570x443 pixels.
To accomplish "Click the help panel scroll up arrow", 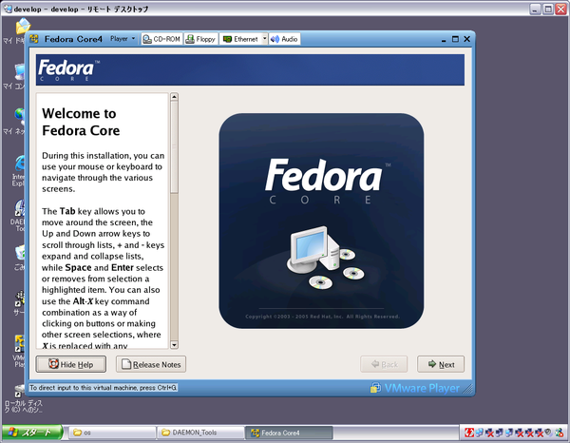I will [174, 97].
